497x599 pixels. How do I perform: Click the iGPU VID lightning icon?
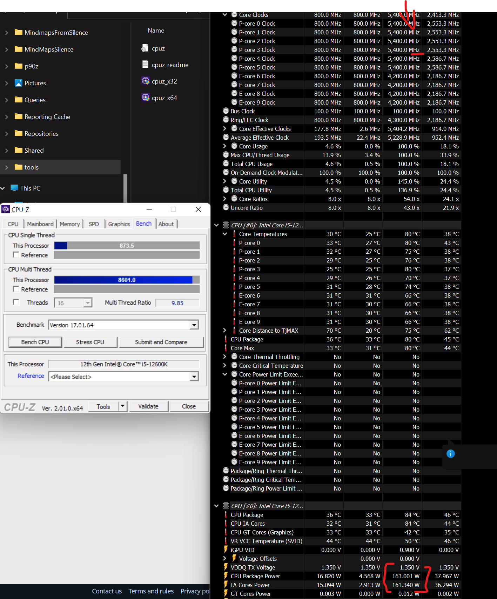[226, 550]
